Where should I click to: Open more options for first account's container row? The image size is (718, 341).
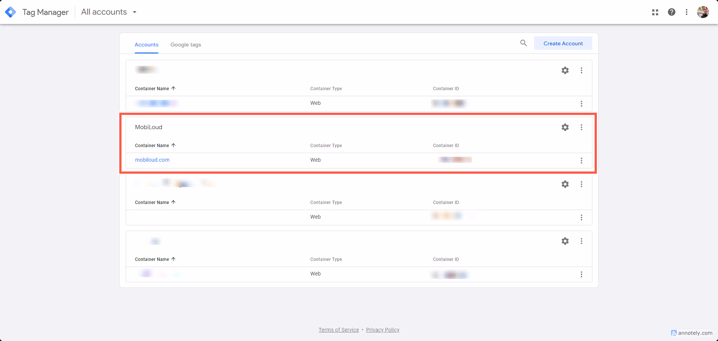coord(582,104)
